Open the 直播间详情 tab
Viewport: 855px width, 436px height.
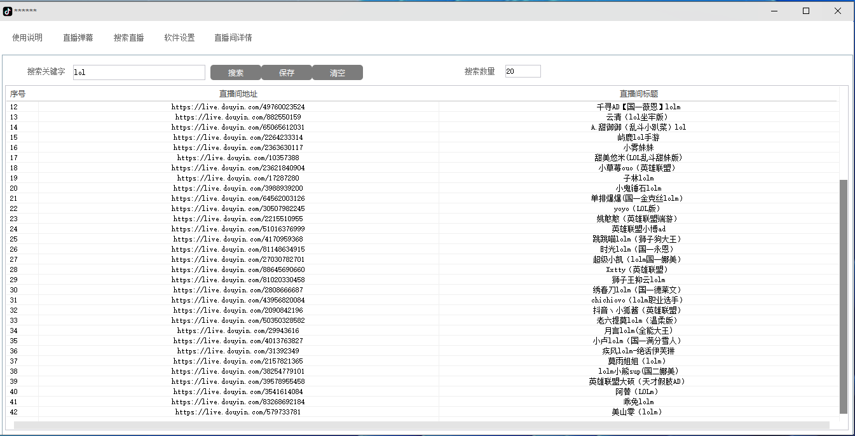coord(233,37)
